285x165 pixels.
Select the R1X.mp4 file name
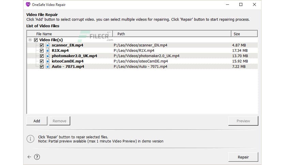(x=60, y=50)
